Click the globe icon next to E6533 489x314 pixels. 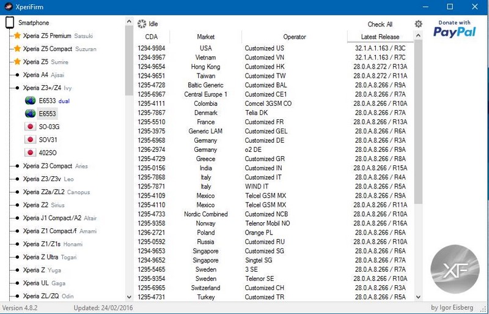point(30,100)
